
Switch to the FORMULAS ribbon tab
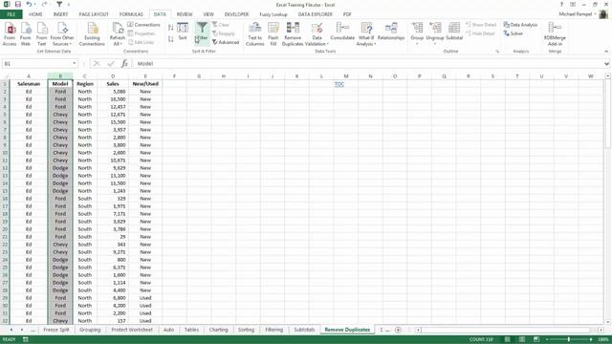click(131, 14)
